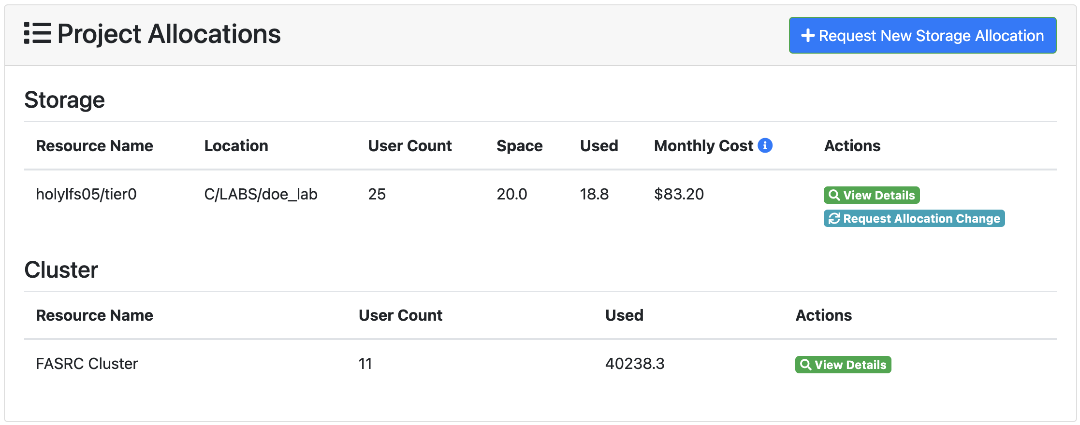Viewport: 1080px width, 425px height.
Task: Click the Space column header
Action: point(519,146)
